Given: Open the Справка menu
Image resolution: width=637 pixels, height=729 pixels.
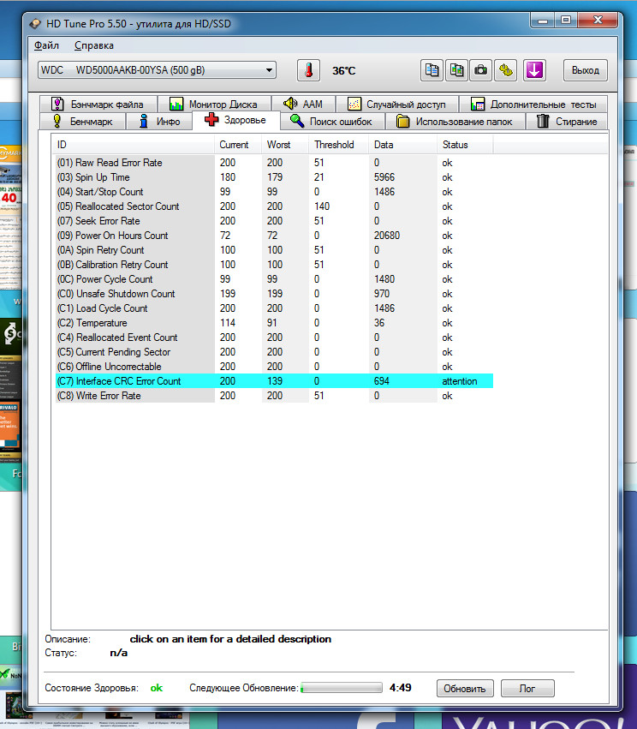Looking at the screenshot, I should (94, 45).
